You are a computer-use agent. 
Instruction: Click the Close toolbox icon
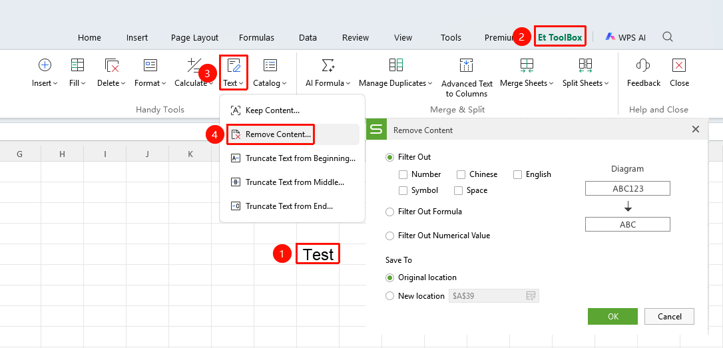click(679, 65)
